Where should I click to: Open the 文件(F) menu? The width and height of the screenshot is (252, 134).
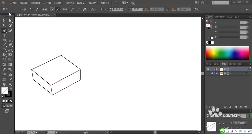click(x=13, y=3)
